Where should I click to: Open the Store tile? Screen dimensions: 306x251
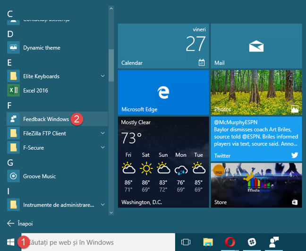[256, 185]
